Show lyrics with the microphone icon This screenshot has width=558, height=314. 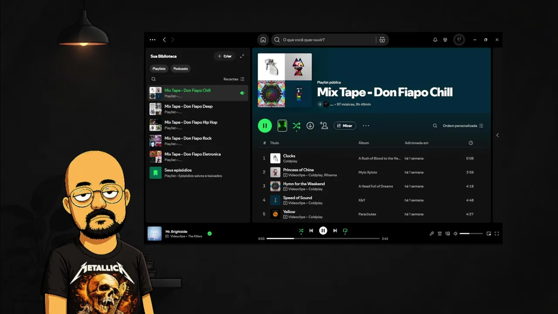pos(432,233)
